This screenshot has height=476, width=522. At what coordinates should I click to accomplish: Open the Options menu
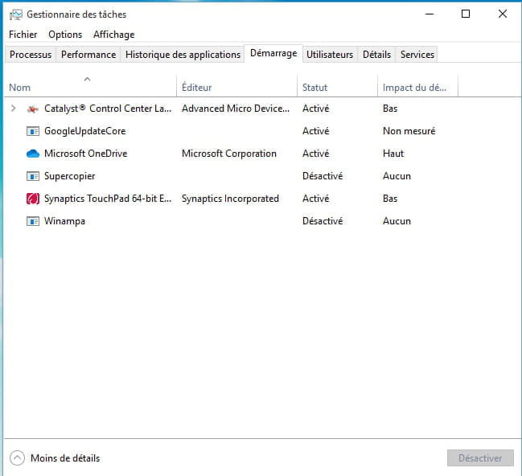(x=65, y=35)
